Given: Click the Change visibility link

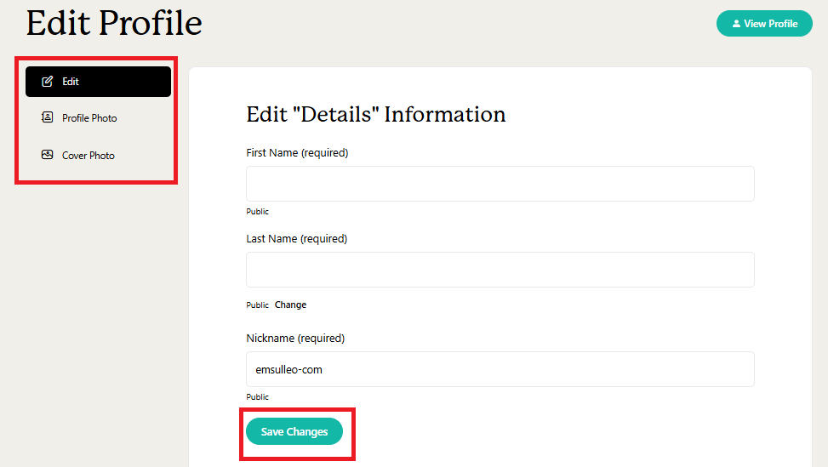Looking at the screenshot, I should [x=290, y=305].
